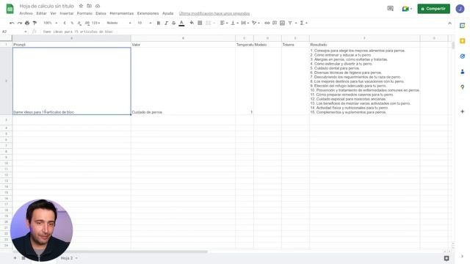Open the borders tool
This screenshot has width=470, height=264.
pyautogui.click(x=200, y=23)
